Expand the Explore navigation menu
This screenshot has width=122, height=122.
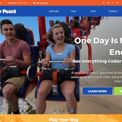tap(54, 11)
